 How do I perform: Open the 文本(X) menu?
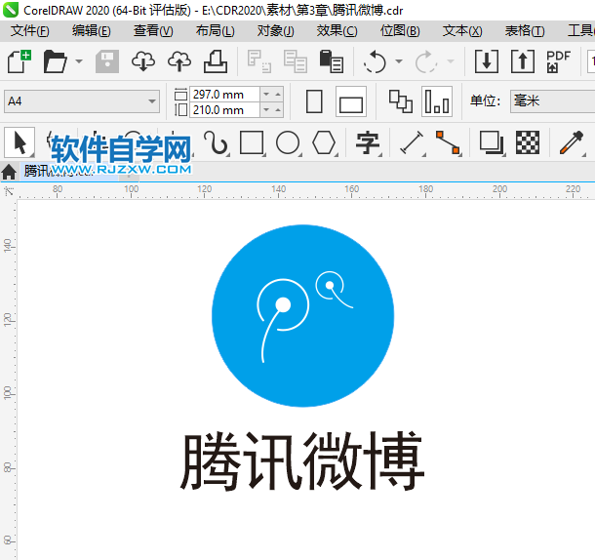pos(462,31)
